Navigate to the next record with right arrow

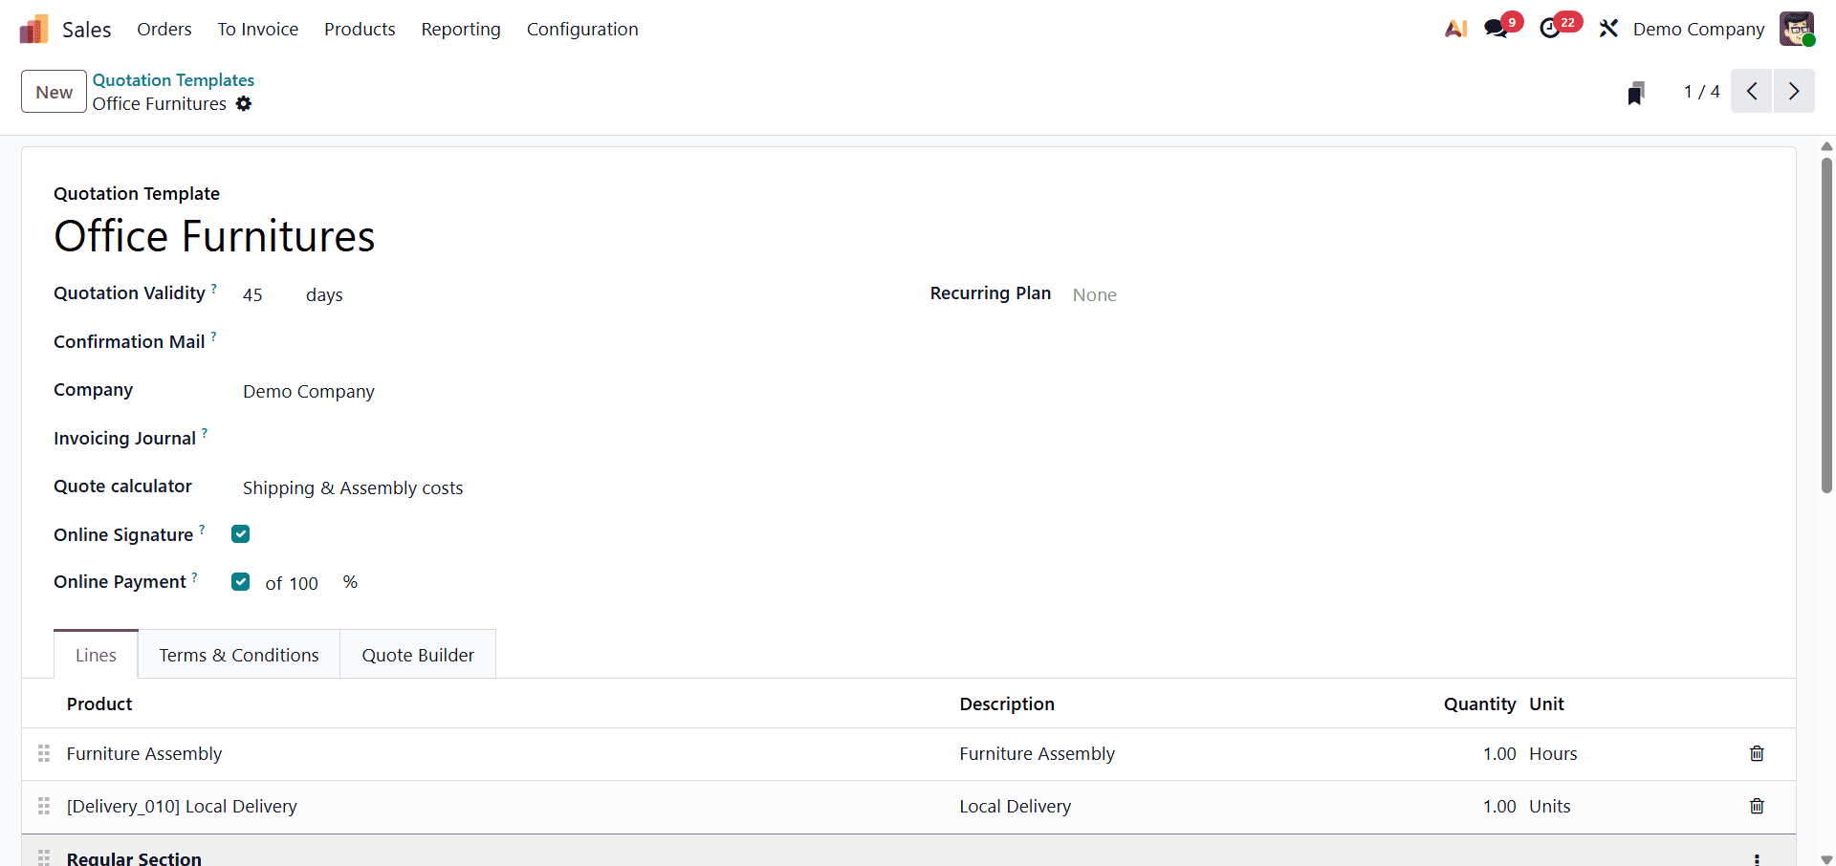tap(1794, 91)
